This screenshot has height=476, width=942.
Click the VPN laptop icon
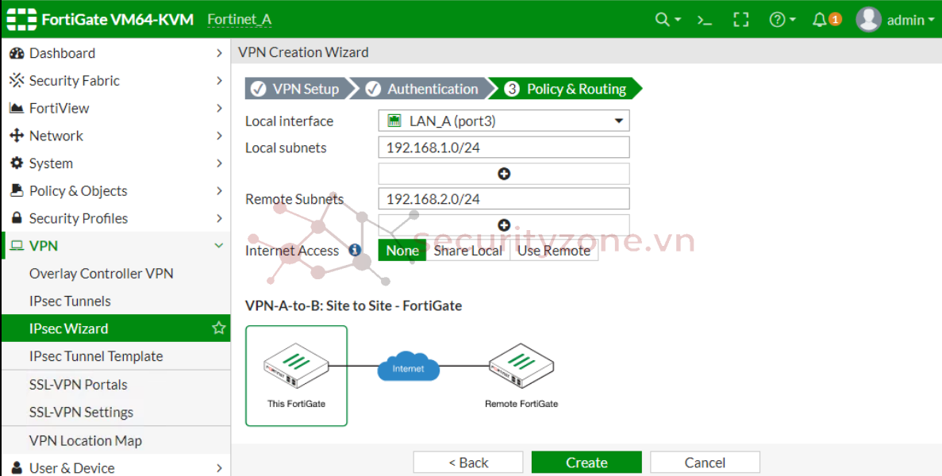click(17, 246)
